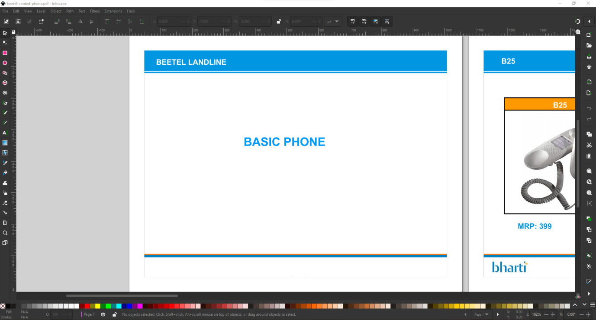Select the Spiral tool
This screenshot has height=320, width=596.
coord(5,93)
